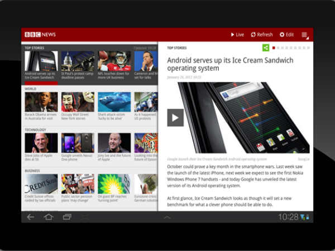Viewport: 335px width, 251px height.
Task: Open the recent apps icon
Action: [67, 217]
